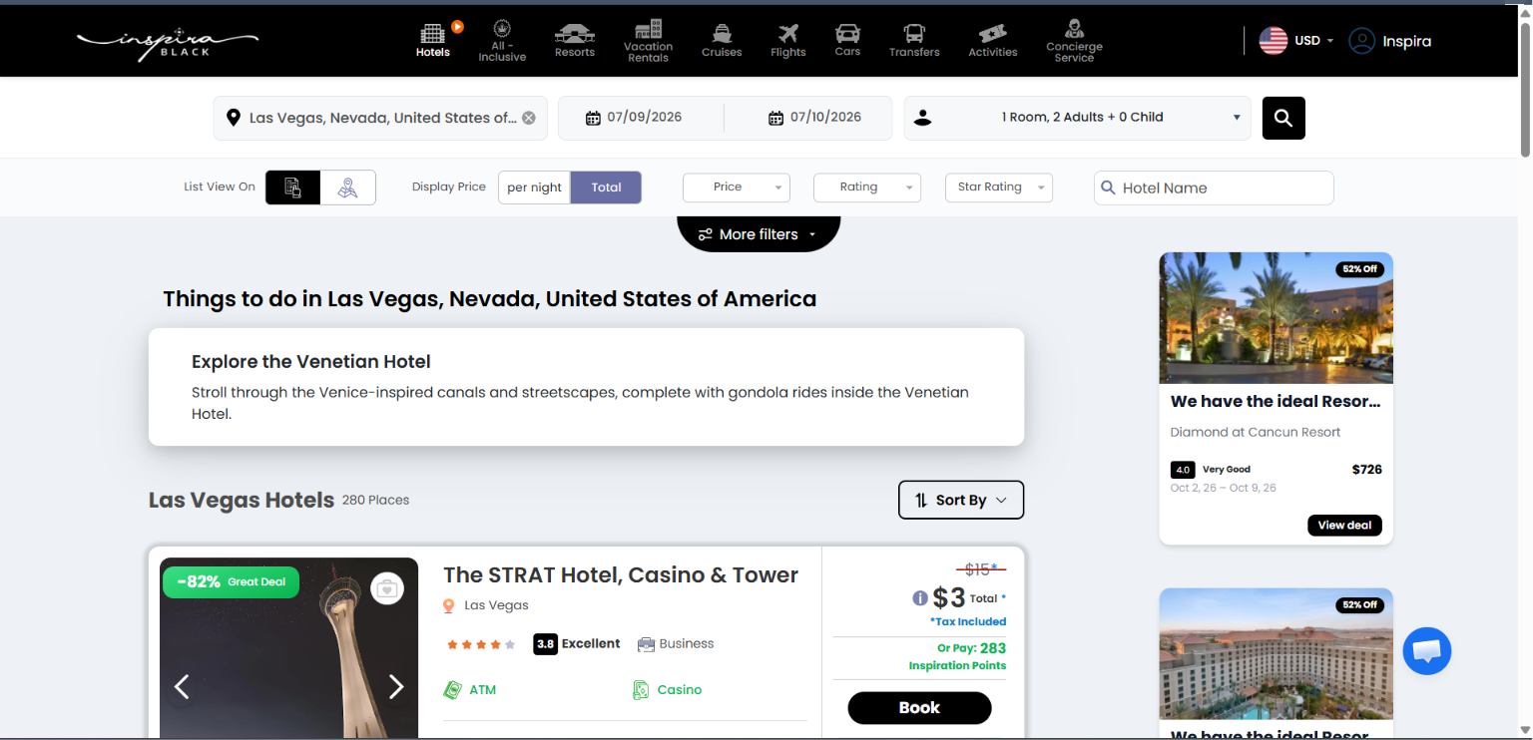Click the Las Vegas location under STRAT
The width and height of the screenshot is (1533, 740).
click(x=496, y=605)
